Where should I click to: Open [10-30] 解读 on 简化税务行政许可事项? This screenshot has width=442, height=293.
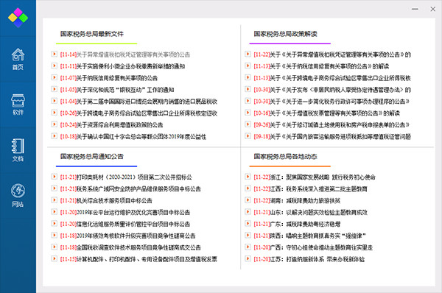(331, 102)
